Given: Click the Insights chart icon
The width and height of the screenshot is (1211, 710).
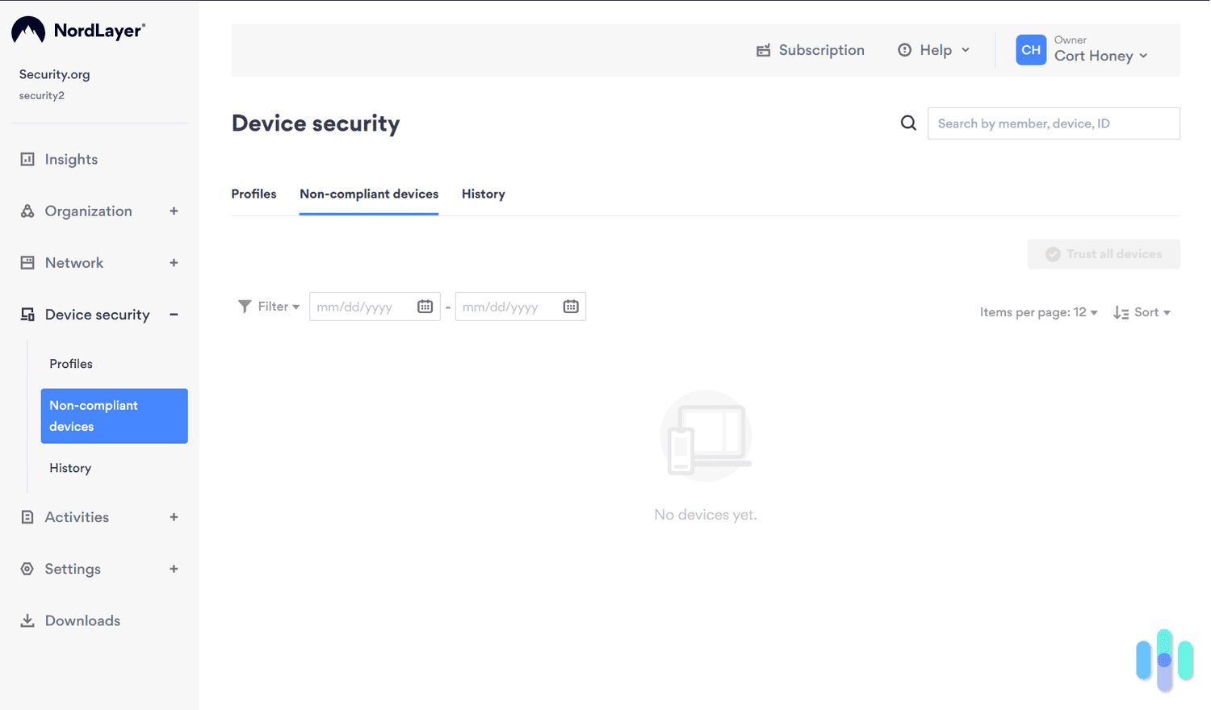Looking at the screenshot, I should point(27,160).
